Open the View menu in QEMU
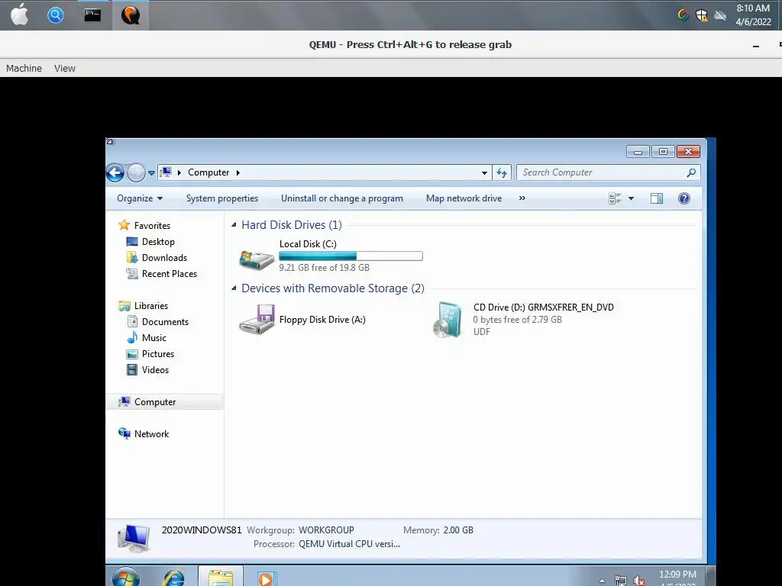This screenshot has height=586, width=782. [65, 68]
